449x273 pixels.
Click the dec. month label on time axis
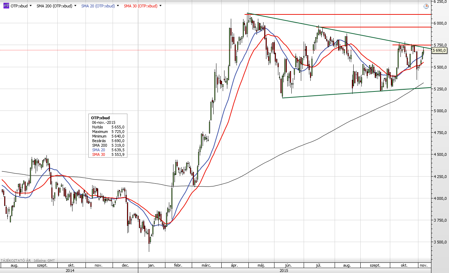(x=125, y=266)
